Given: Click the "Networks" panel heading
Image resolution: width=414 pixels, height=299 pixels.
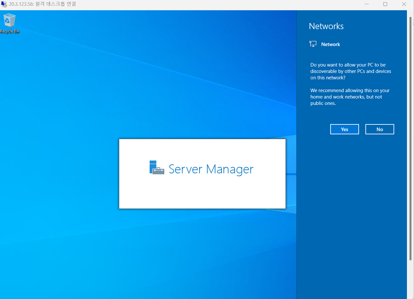Looking at the screenshot, I should tap(326, 26).
